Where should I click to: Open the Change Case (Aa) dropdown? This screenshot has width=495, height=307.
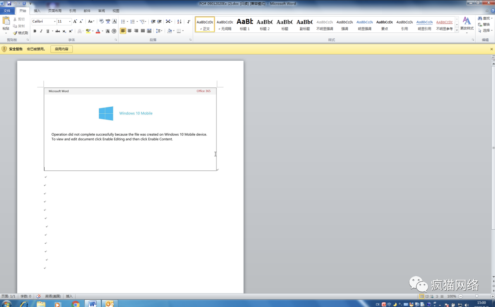click(91, 22)
